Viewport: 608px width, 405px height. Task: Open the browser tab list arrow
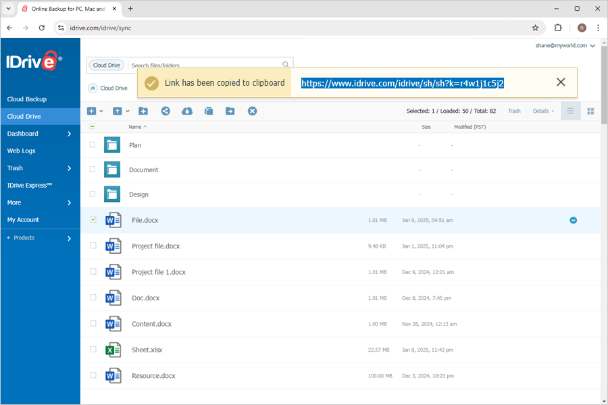pos(8,9)
